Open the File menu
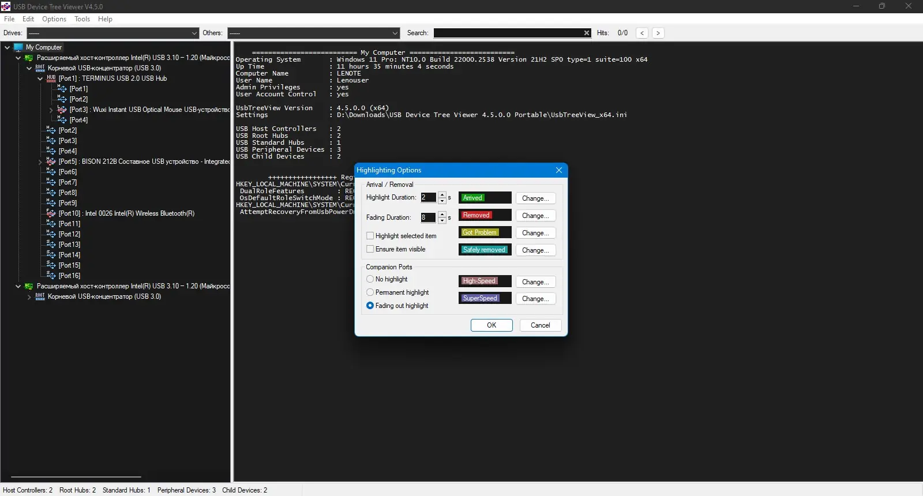The width and height of the screenshot is (923, 496). tap(9, 19)
